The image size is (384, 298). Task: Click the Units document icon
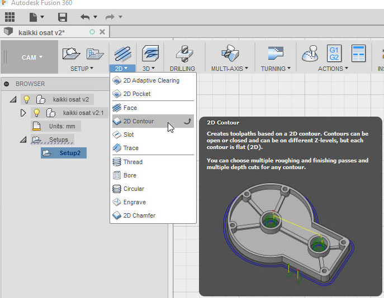pos(36,126)
